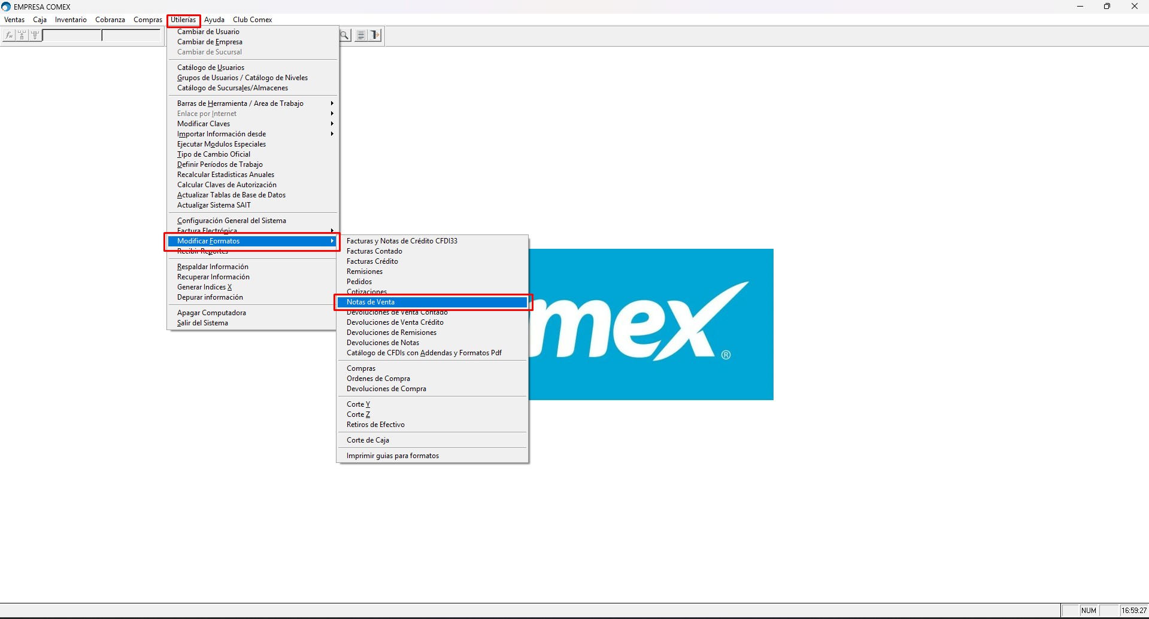Open Compras format in submenu

pyautogui.click(x=432, y=368)
